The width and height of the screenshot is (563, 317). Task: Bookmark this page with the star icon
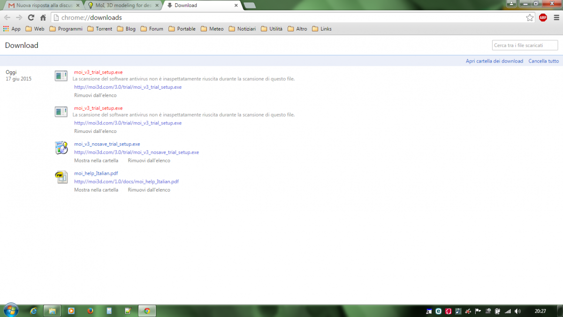click(530, 18)
